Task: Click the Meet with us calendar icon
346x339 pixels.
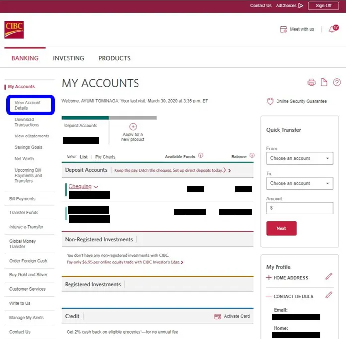Action: [x=283, y=29]
